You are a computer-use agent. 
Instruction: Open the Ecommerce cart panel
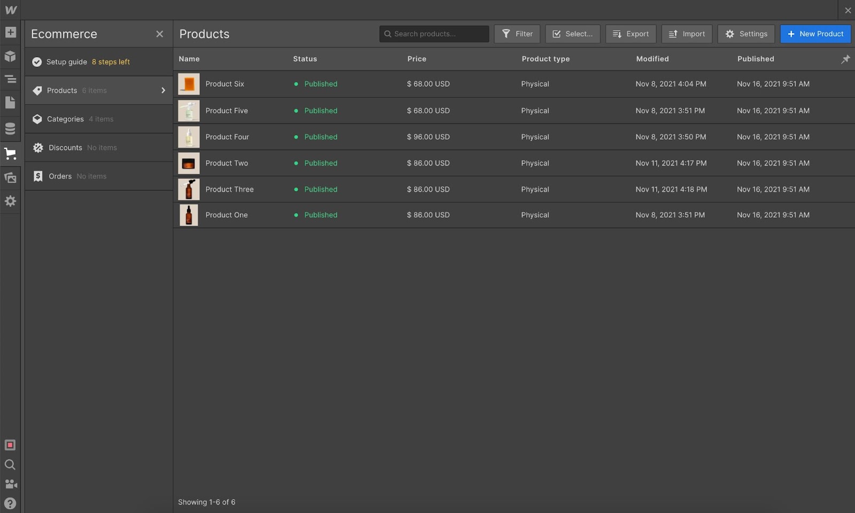[10, 154]
